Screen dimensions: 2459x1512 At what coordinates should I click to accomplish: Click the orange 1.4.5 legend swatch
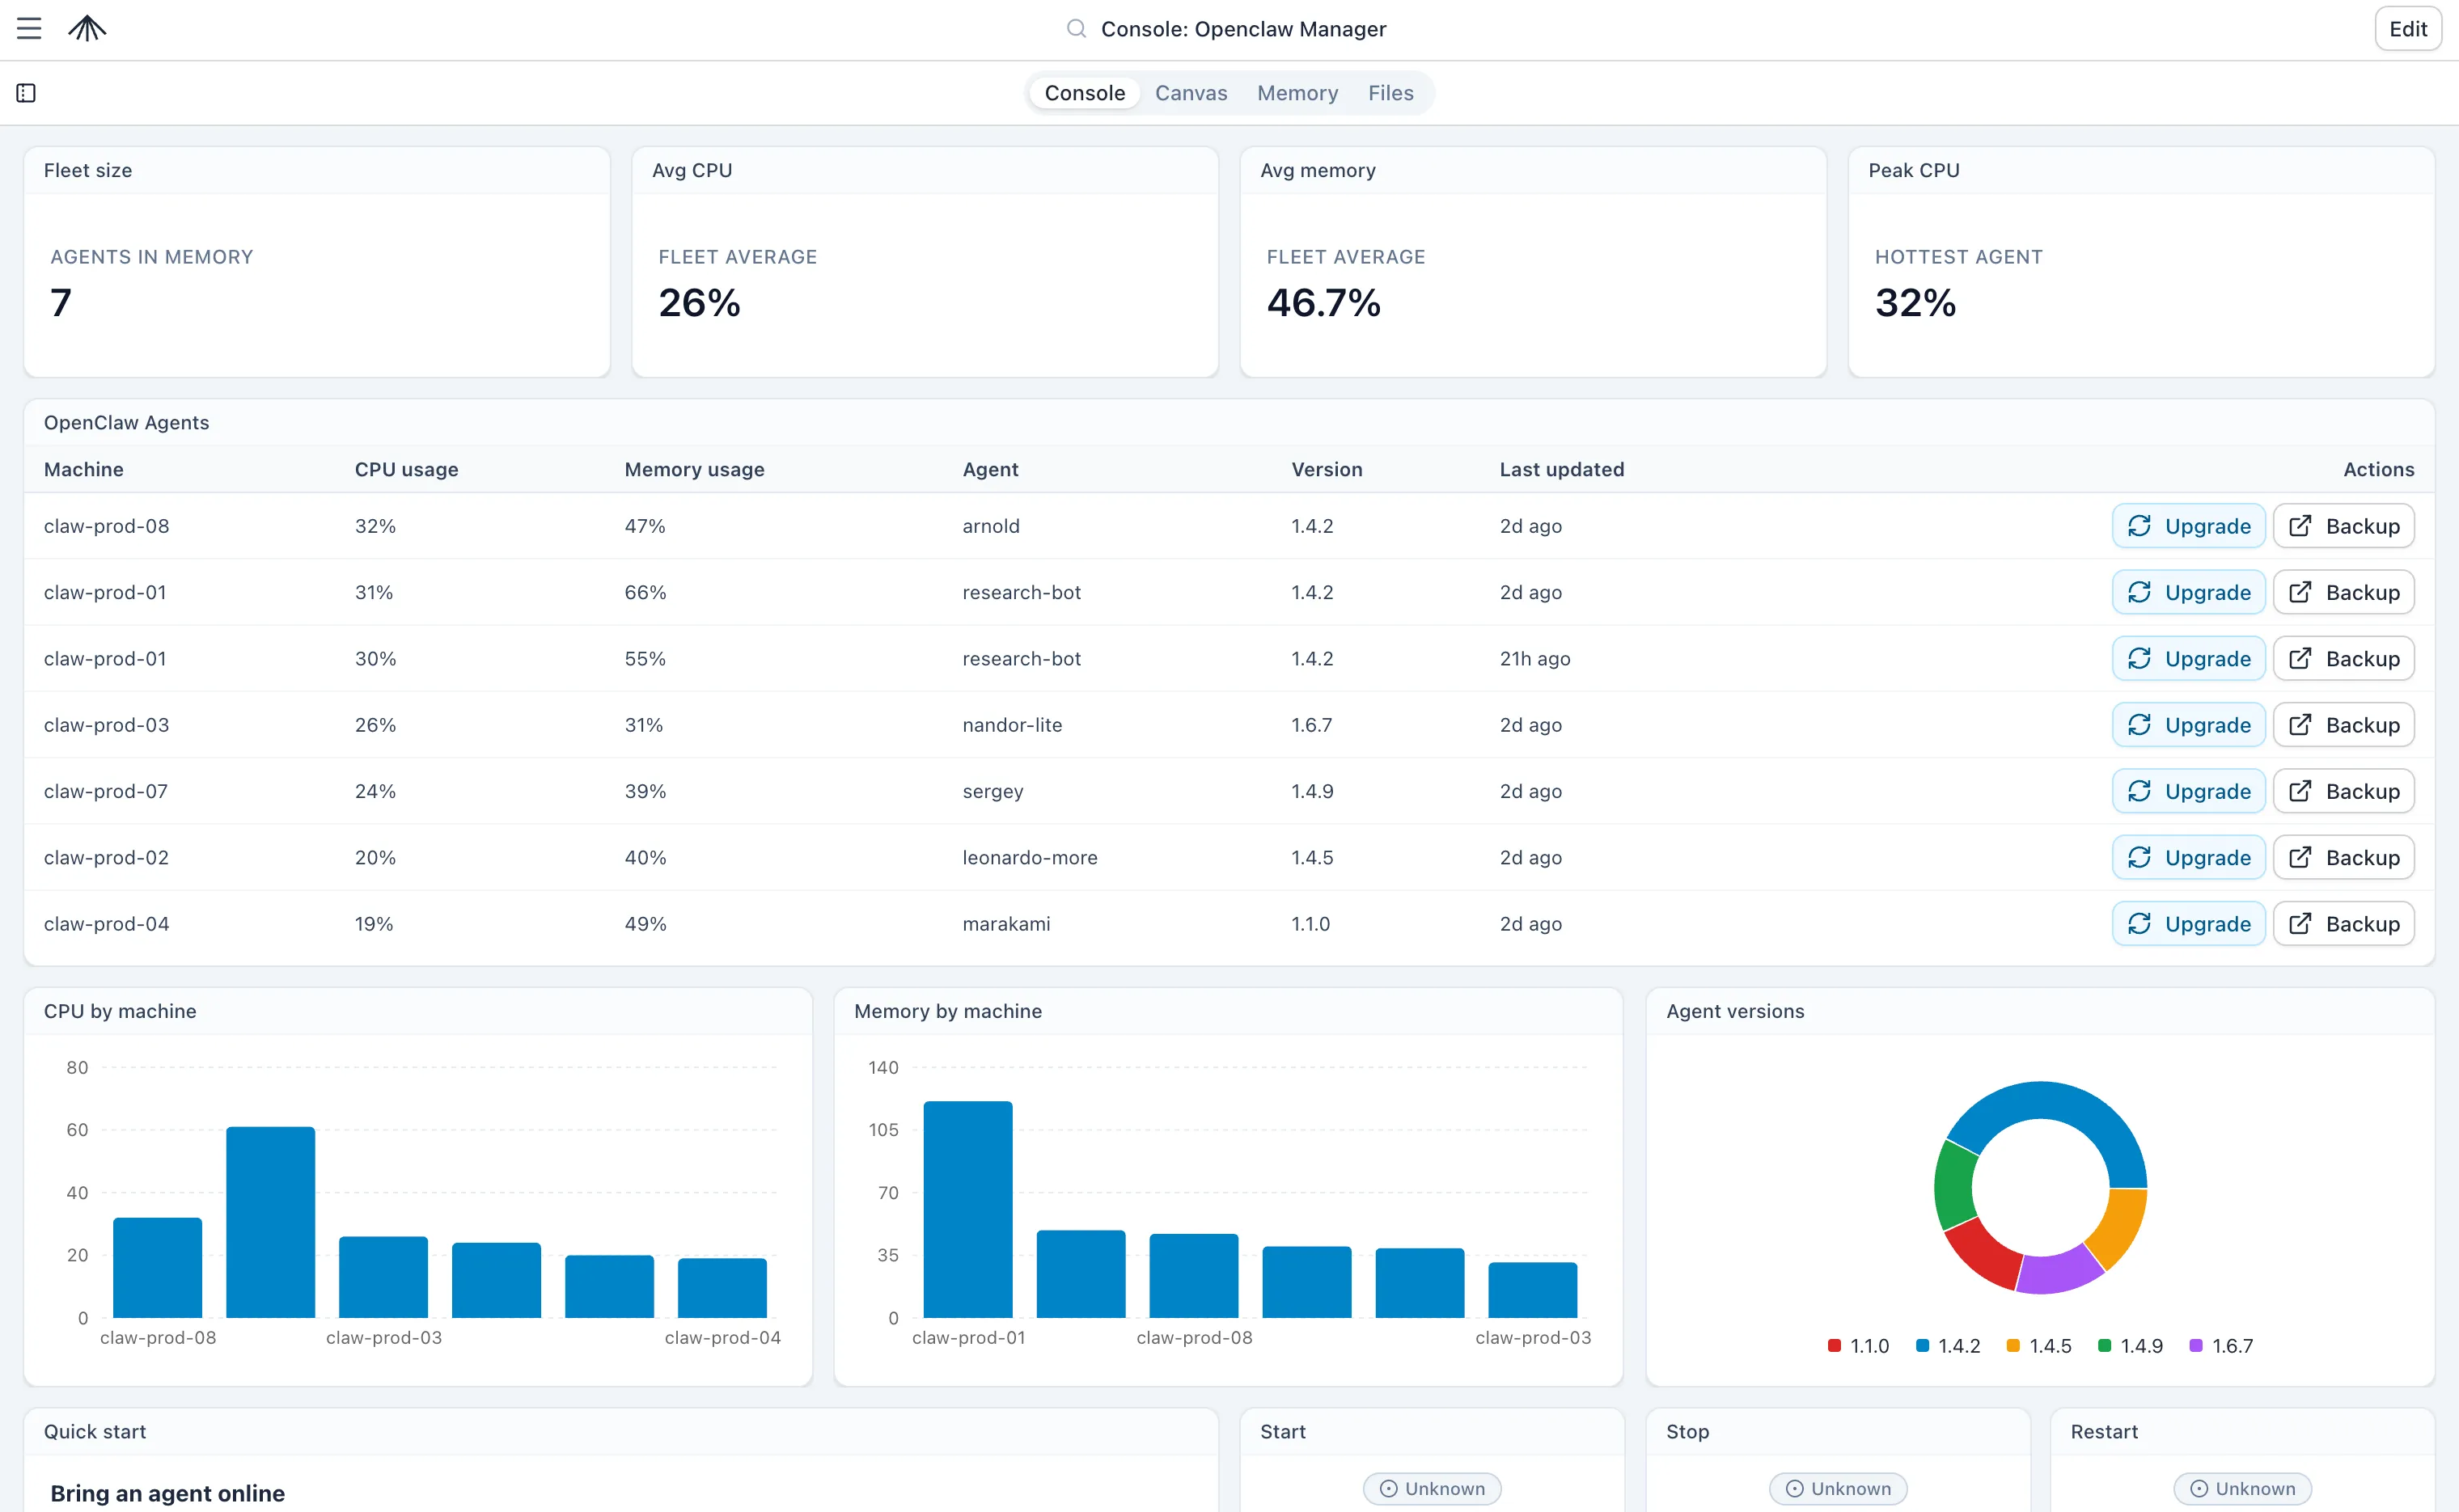pos(2012,1346)
